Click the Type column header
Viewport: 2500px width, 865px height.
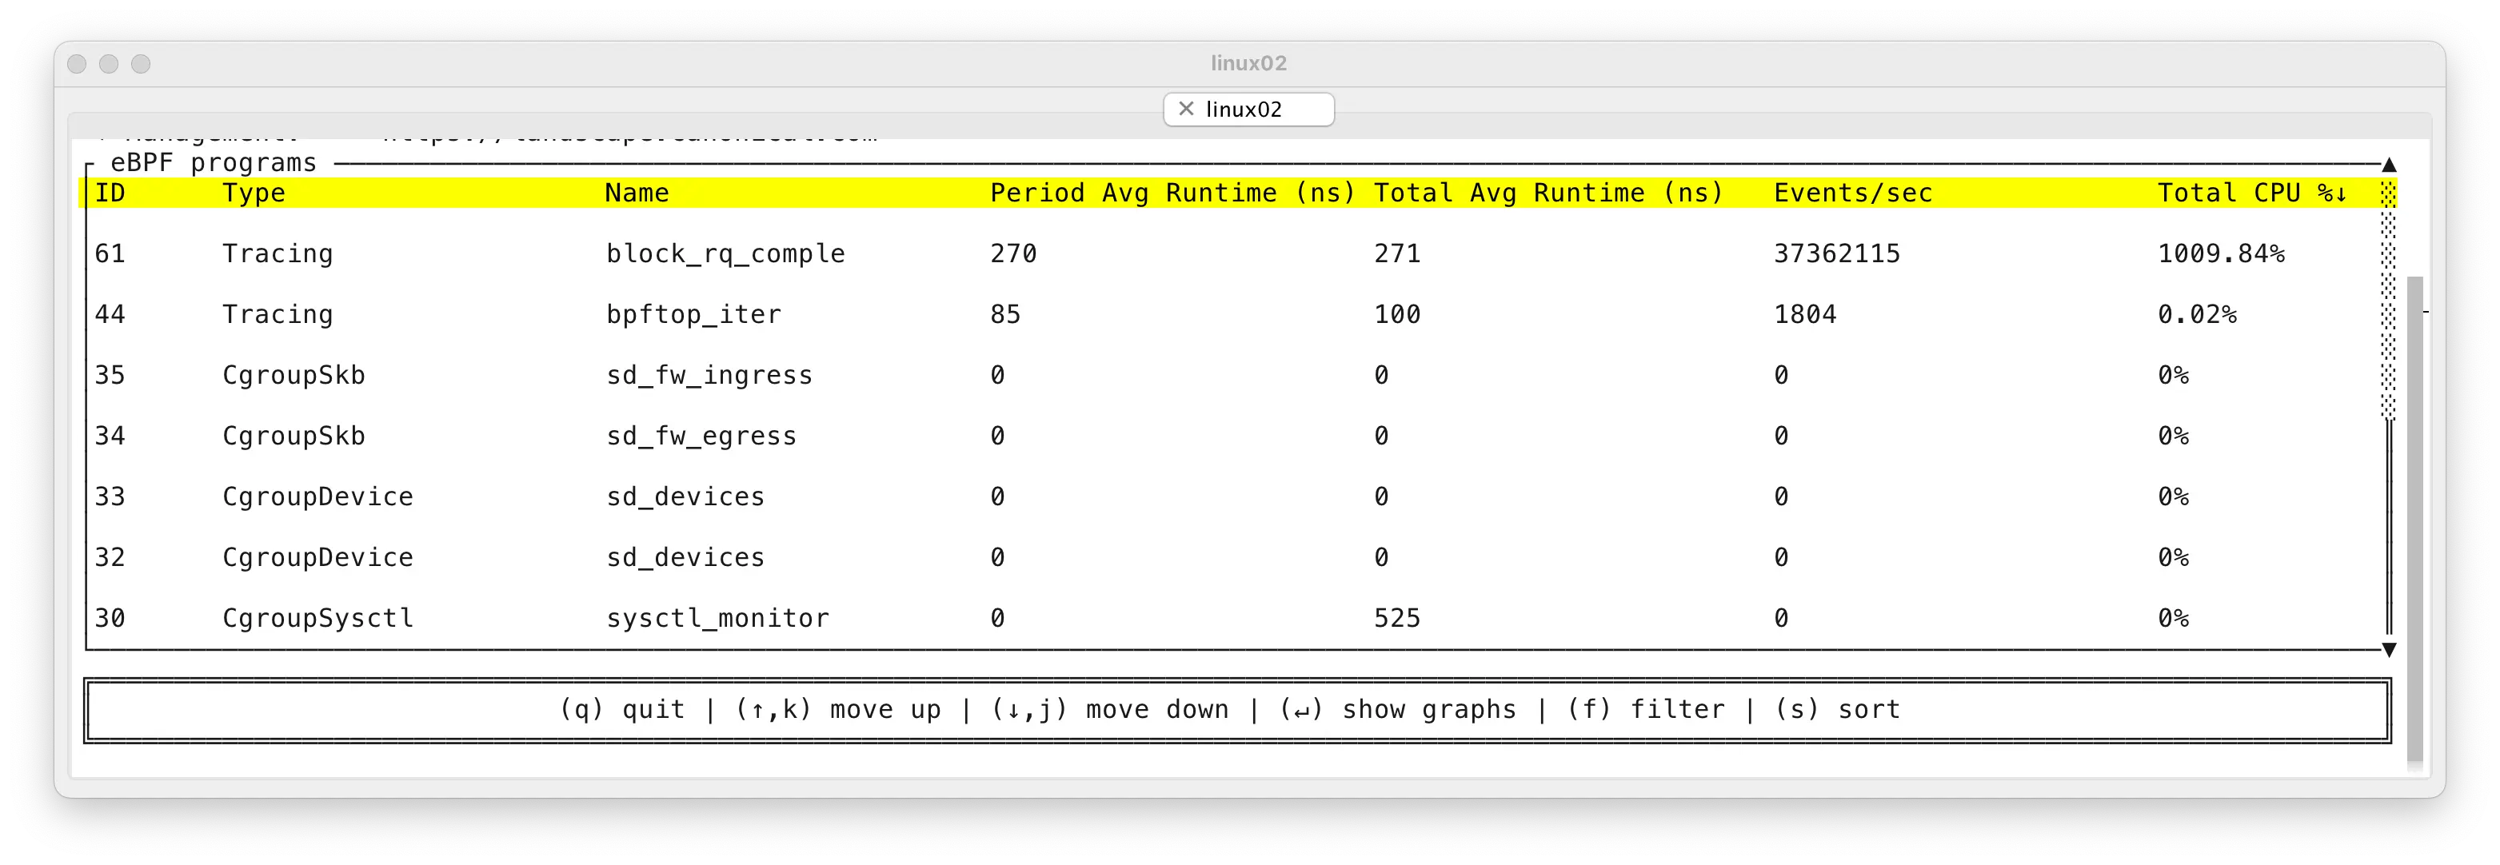point(254,193)
